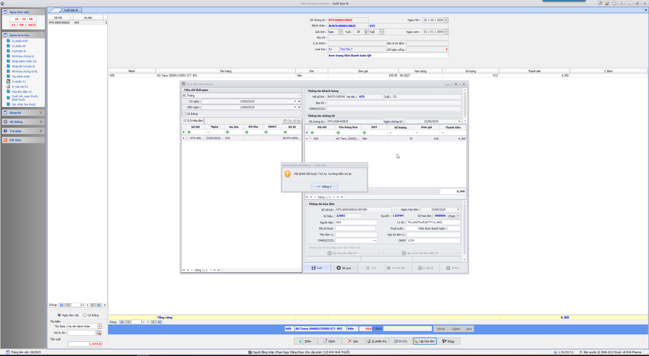649x356 pixels.
Task: Click the Trợ giúp help icon
Action: click(5, 131)
